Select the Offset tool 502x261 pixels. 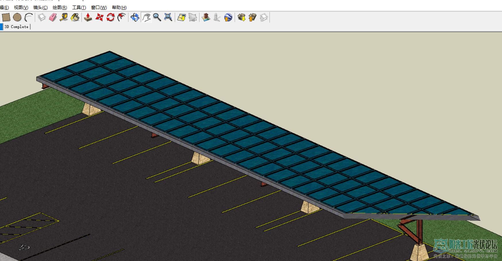122,18
